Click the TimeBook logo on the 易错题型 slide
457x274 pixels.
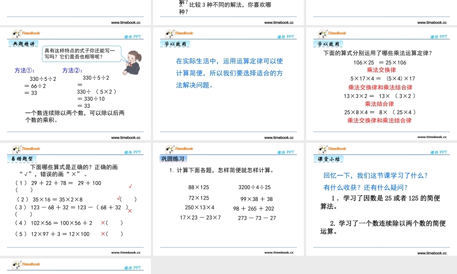(26, 149)
